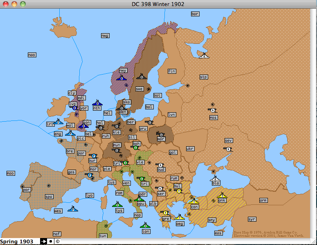The height and width of the screenshot is (245, 317).
Task: Select the French army in Marseilles
Action: pyautogui.click(x=90, y=175)
